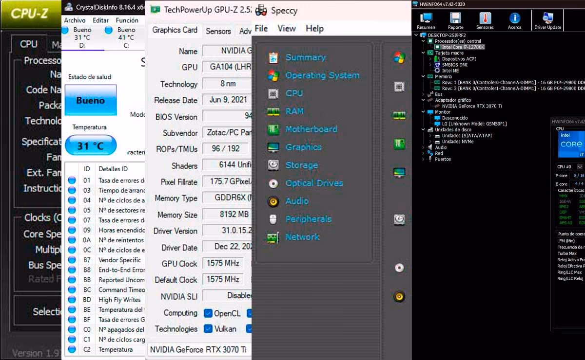Click Puertos icon in HWiNFO tree

430,159
